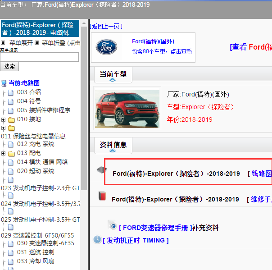Open the 020 起动 系统 tree item
The width and height of the screenshot is (272, 270).
pyautogui.click(x=36, y=171)
